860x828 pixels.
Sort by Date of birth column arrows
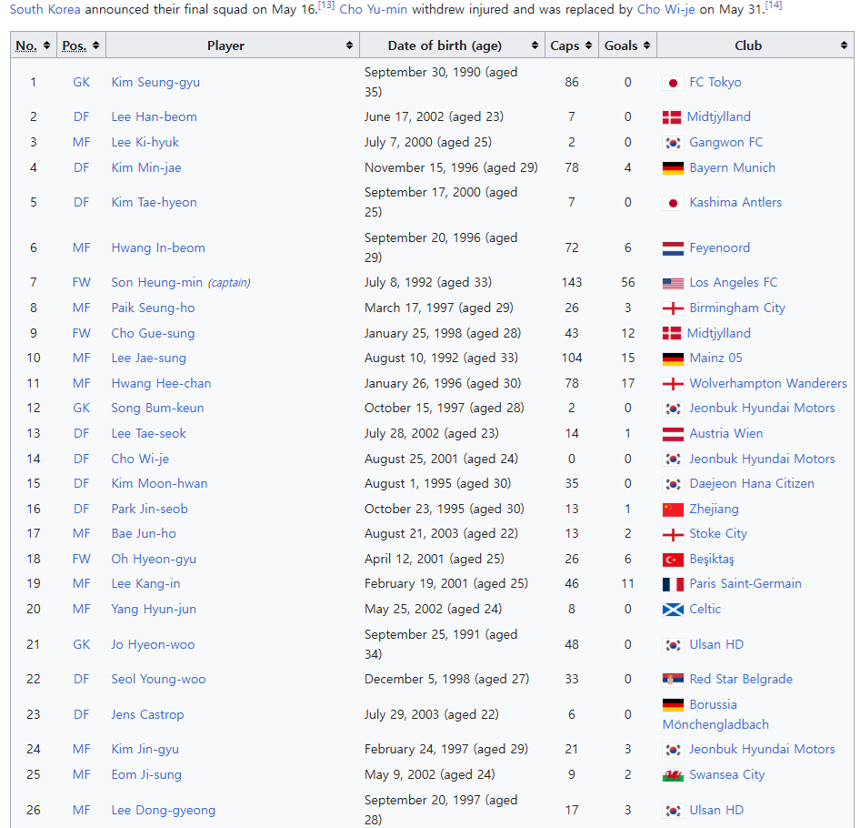click(535, 45)
